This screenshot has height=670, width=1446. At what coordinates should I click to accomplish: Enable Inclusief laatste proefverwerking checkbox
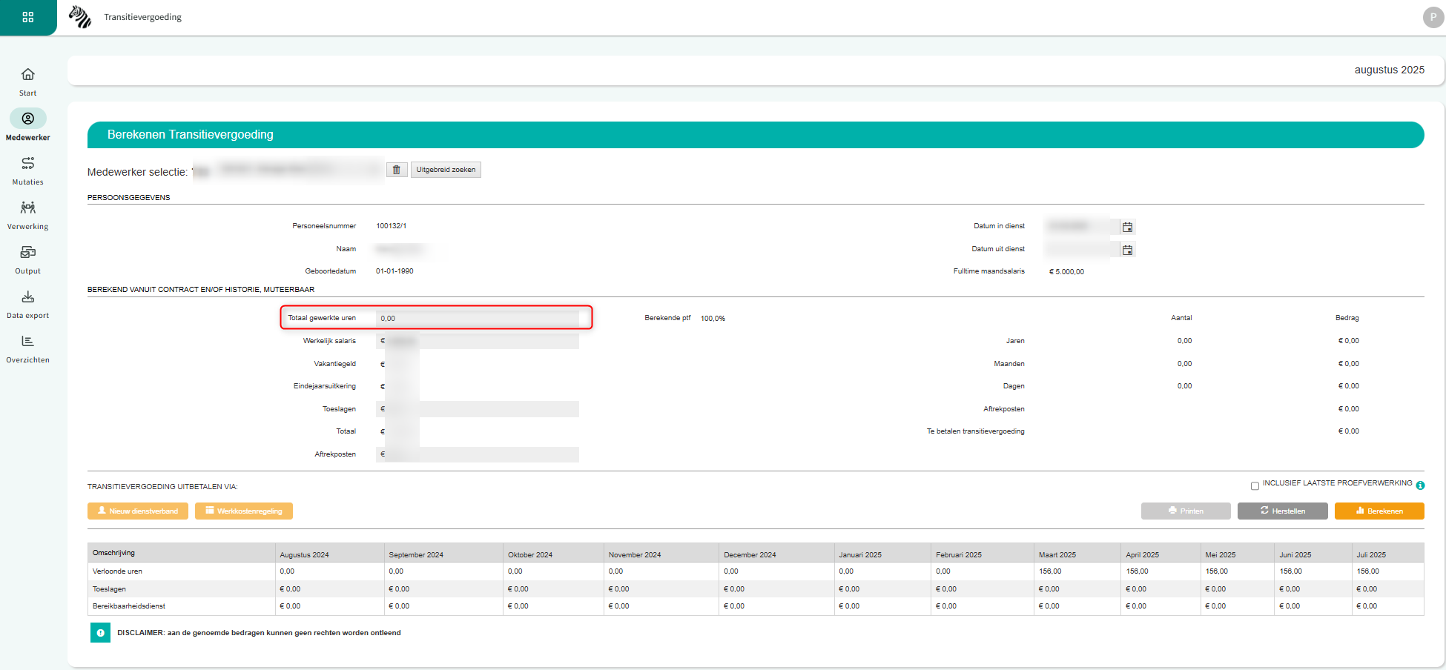1255,486
